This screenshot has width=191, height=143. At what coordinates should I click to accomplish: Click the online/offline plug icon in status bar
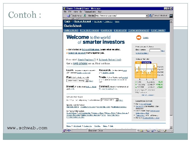click(69, 131)
